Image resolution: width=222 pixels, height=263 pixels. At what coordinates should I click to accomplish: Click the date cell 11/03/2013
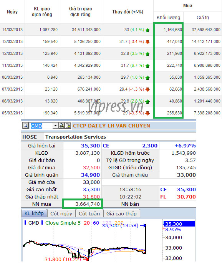(12, 65)
